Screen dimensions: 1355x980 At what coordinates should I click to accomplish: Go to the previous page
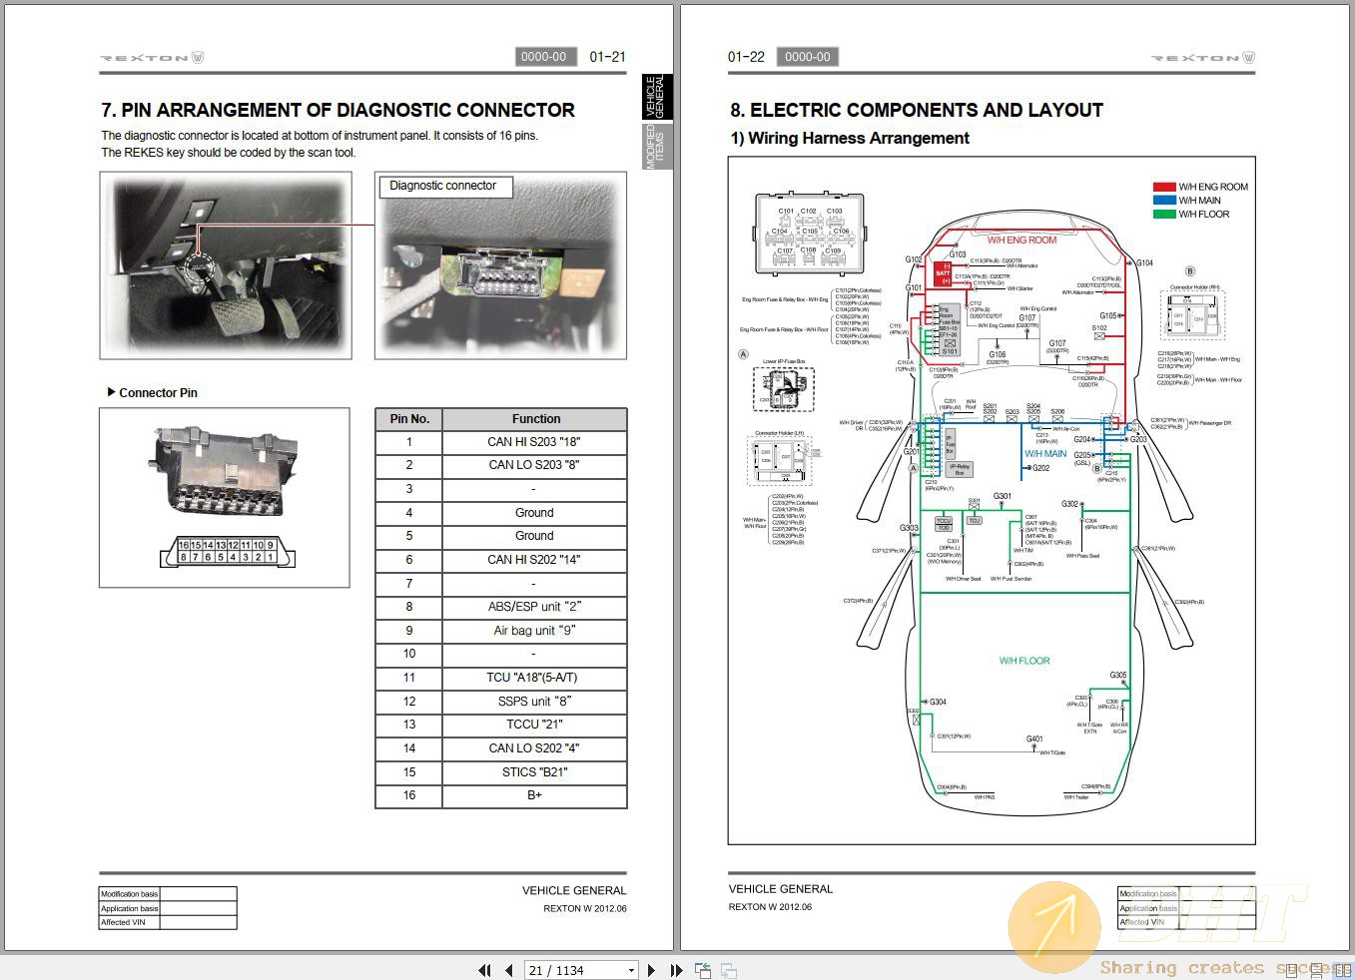[508, 970]
